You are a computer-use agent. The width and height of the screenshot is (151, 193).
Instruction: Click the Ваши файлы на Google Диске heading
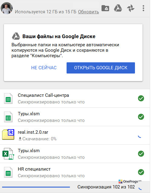point(59,36)
